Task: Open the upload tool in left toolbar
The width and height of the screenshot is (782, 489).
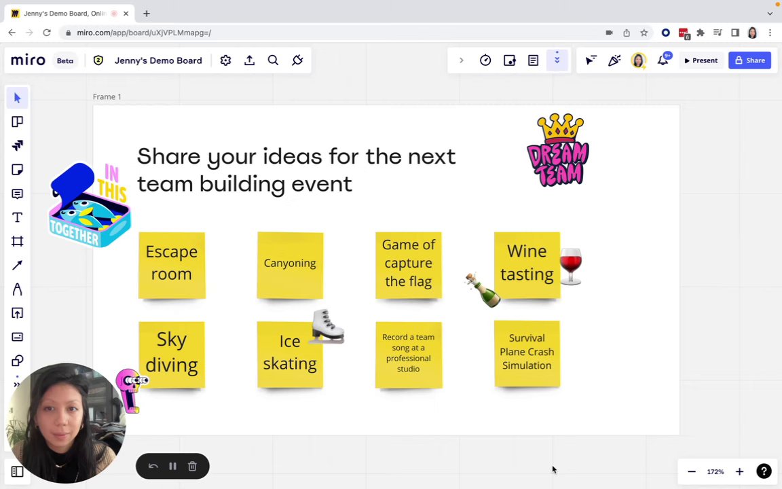Action: [18, 313]
